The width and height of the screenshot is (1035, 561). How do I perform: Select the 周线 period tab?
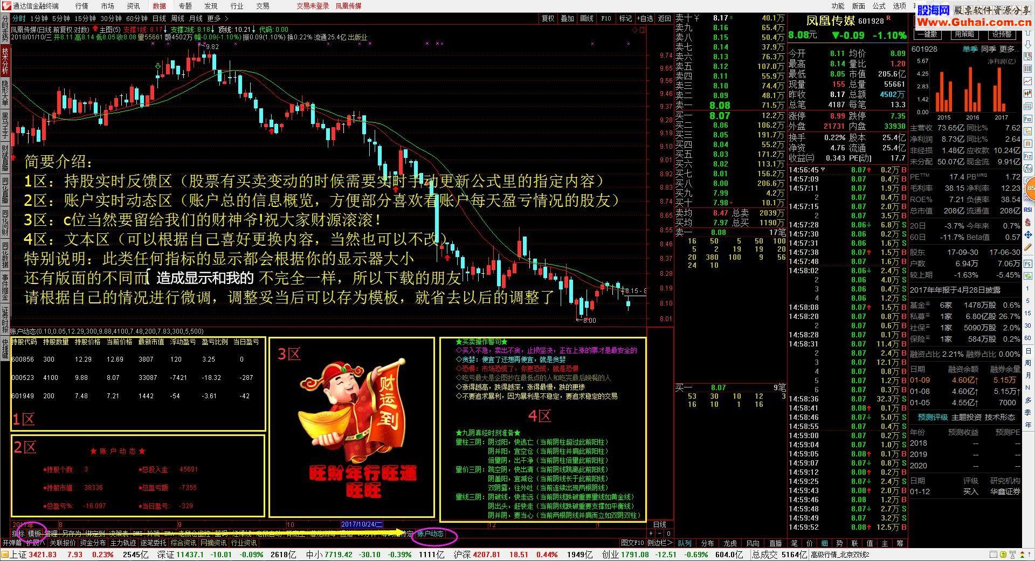(177, 18)
